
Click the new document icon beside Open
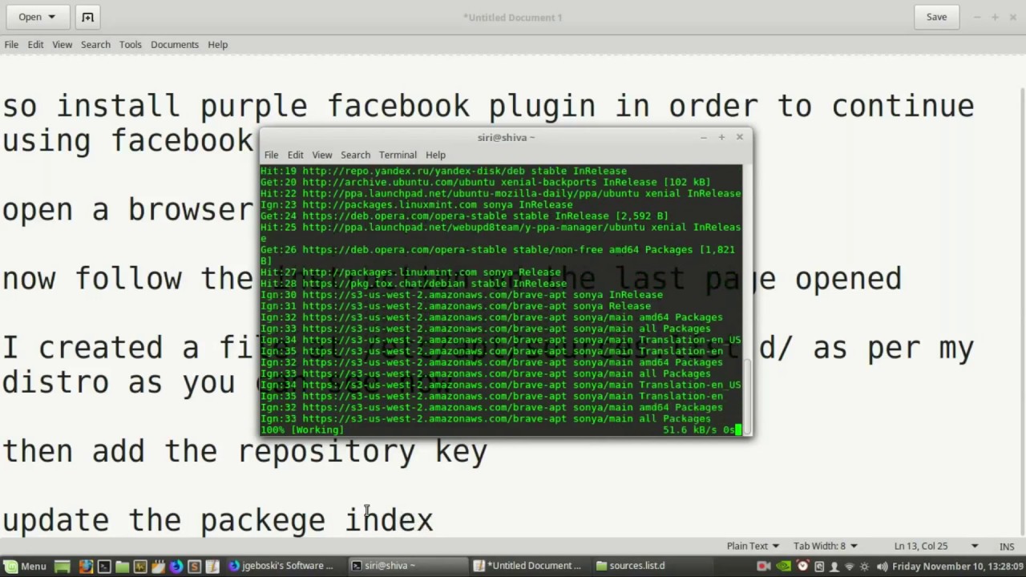(88, 17)
